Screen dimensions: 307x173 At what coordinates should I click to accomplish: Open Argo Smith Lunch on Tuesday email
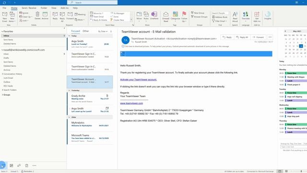90,44
